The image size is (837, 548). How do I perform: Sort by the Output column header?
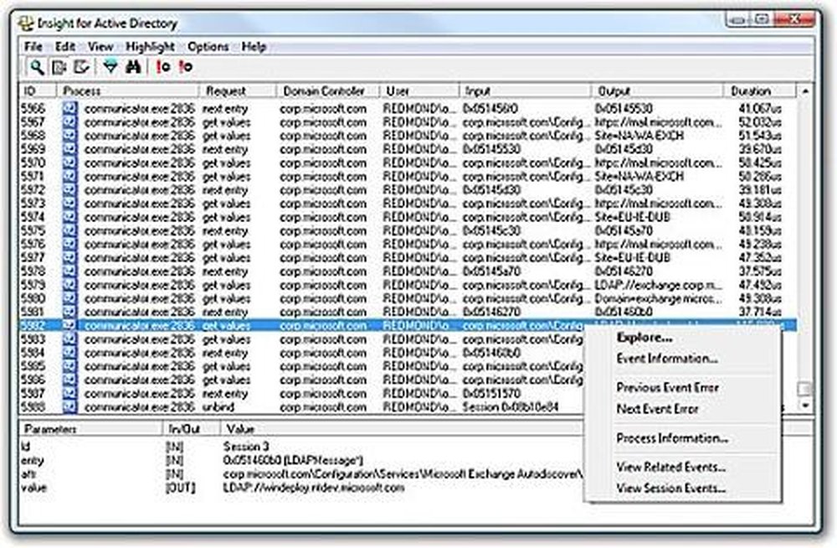click(x=658, y=90)
